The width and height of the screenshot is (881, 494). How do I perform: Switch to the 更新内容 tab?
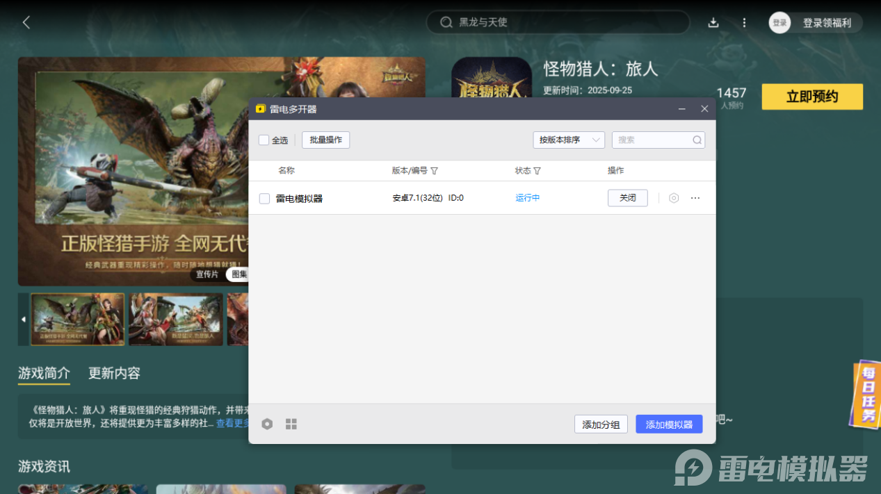pos(113,373)
